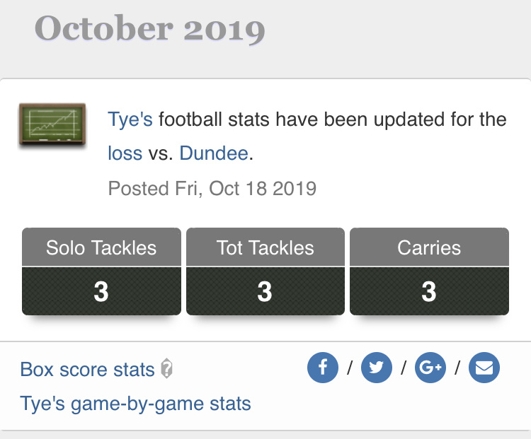Click the Carries stat header
531x439 pixels.
coord(429,248)
